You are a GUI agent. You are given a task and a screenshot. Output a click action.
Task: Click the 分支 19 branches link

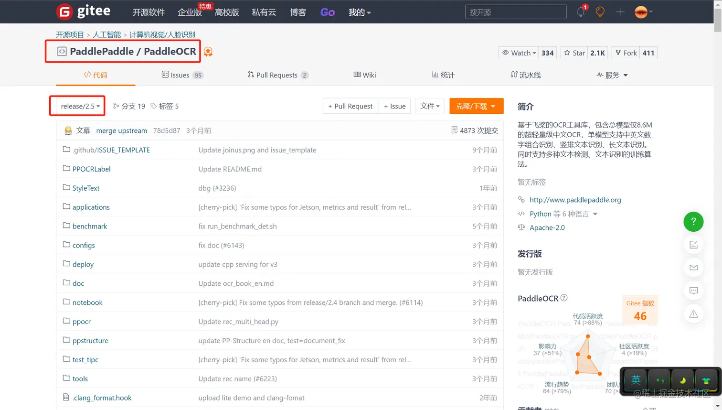pos(129,106)
